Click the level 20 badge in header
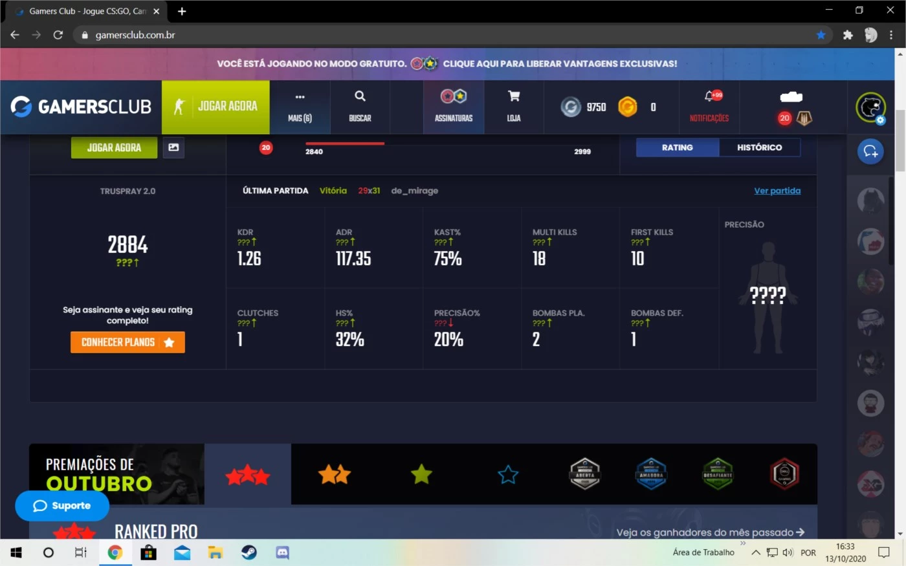Viewport: 906px width, 566px height. (784, 118)
